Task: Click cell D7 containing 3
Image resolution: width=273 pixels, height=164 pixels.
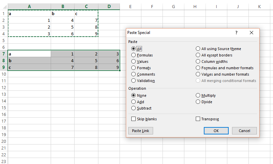Action: point(109,54)
